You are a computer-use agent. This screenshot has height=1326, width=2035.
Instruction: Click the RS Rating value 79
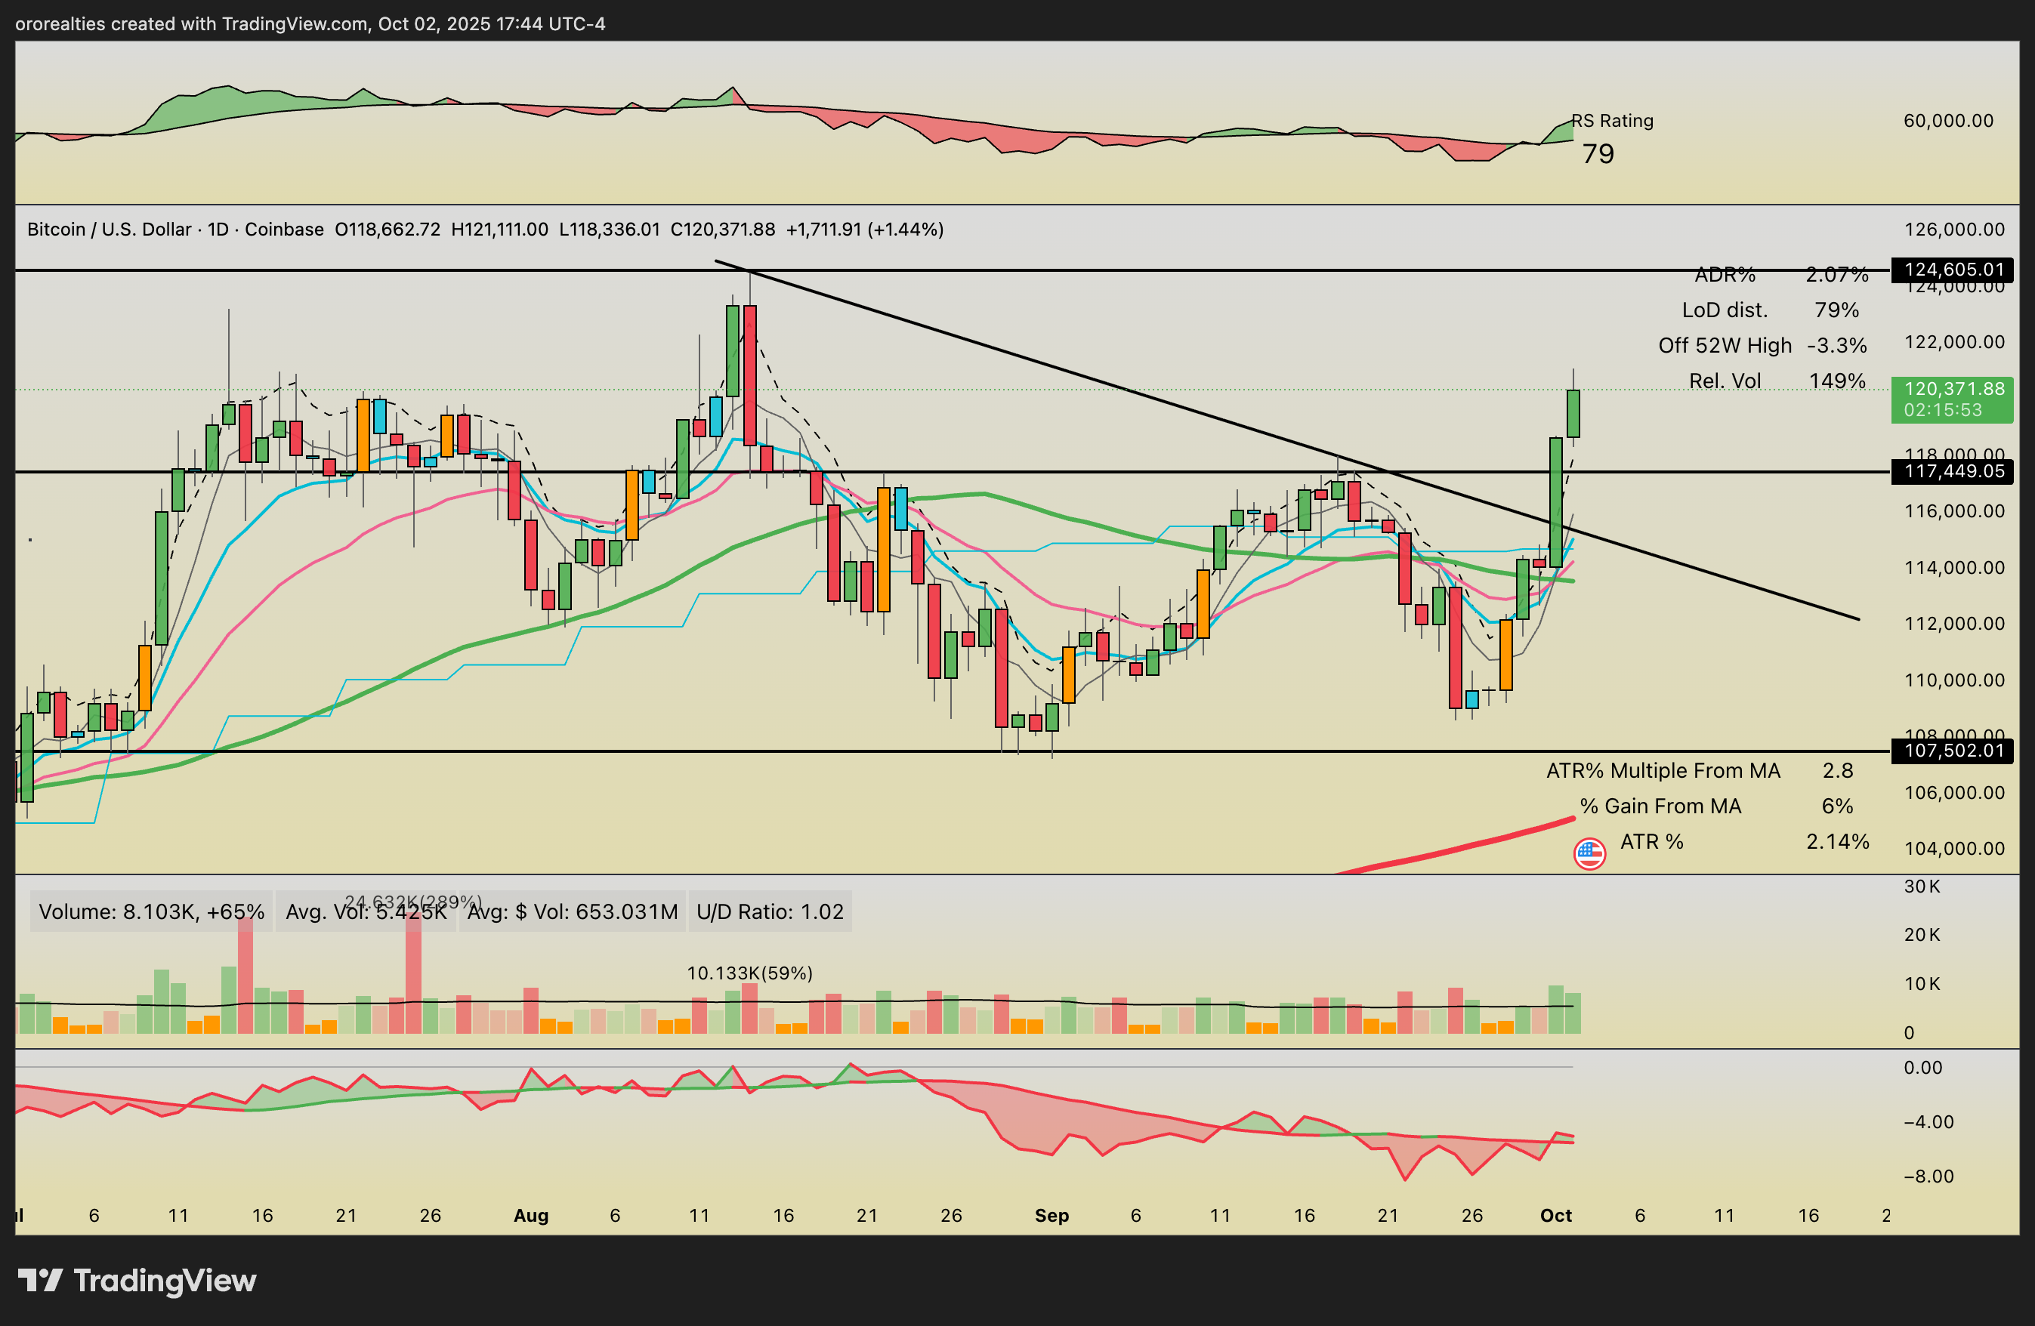(1597, 154)
